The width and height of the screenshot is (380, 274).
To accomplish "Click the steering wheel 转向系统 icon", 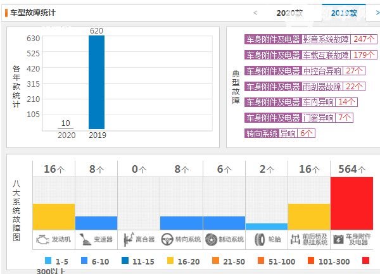I will point(167,239).
